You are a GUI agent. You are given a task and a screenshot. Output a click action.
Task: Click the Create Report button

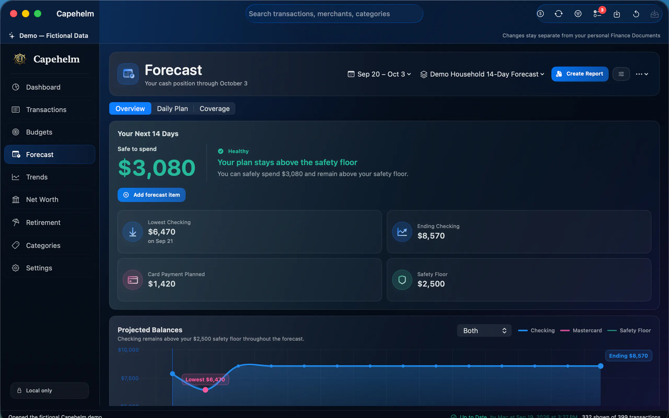580,74
